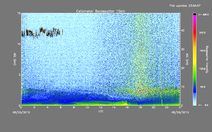Click the UTC x-axis label
212x132 pixels.
(x=101, y=111)
